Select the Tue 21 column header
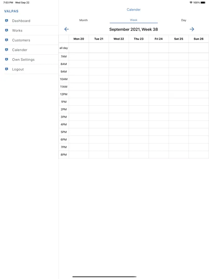209x279 pixels. (99, 39)
